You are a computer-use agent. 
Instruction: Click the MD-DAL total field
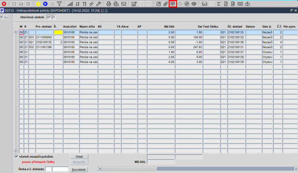click(161, 162)
